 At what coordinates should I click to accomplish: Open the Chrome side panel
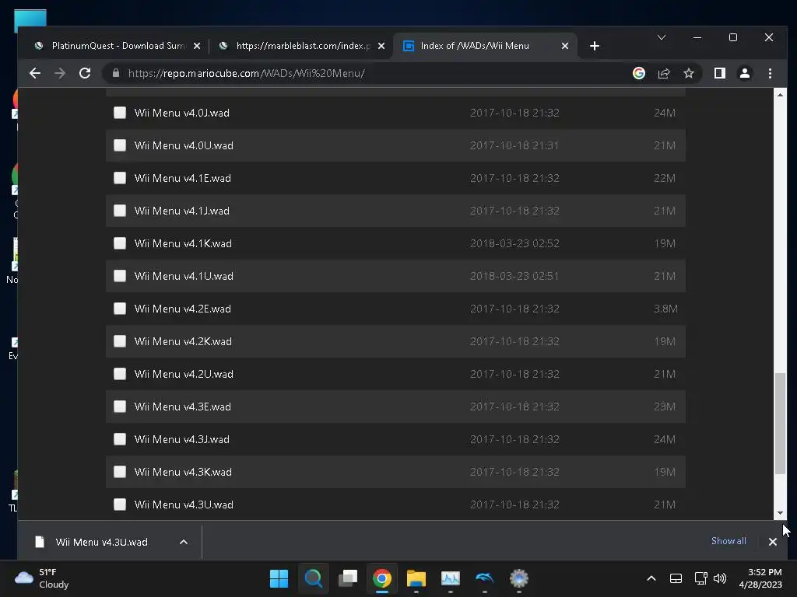click(x=720, y=73)
